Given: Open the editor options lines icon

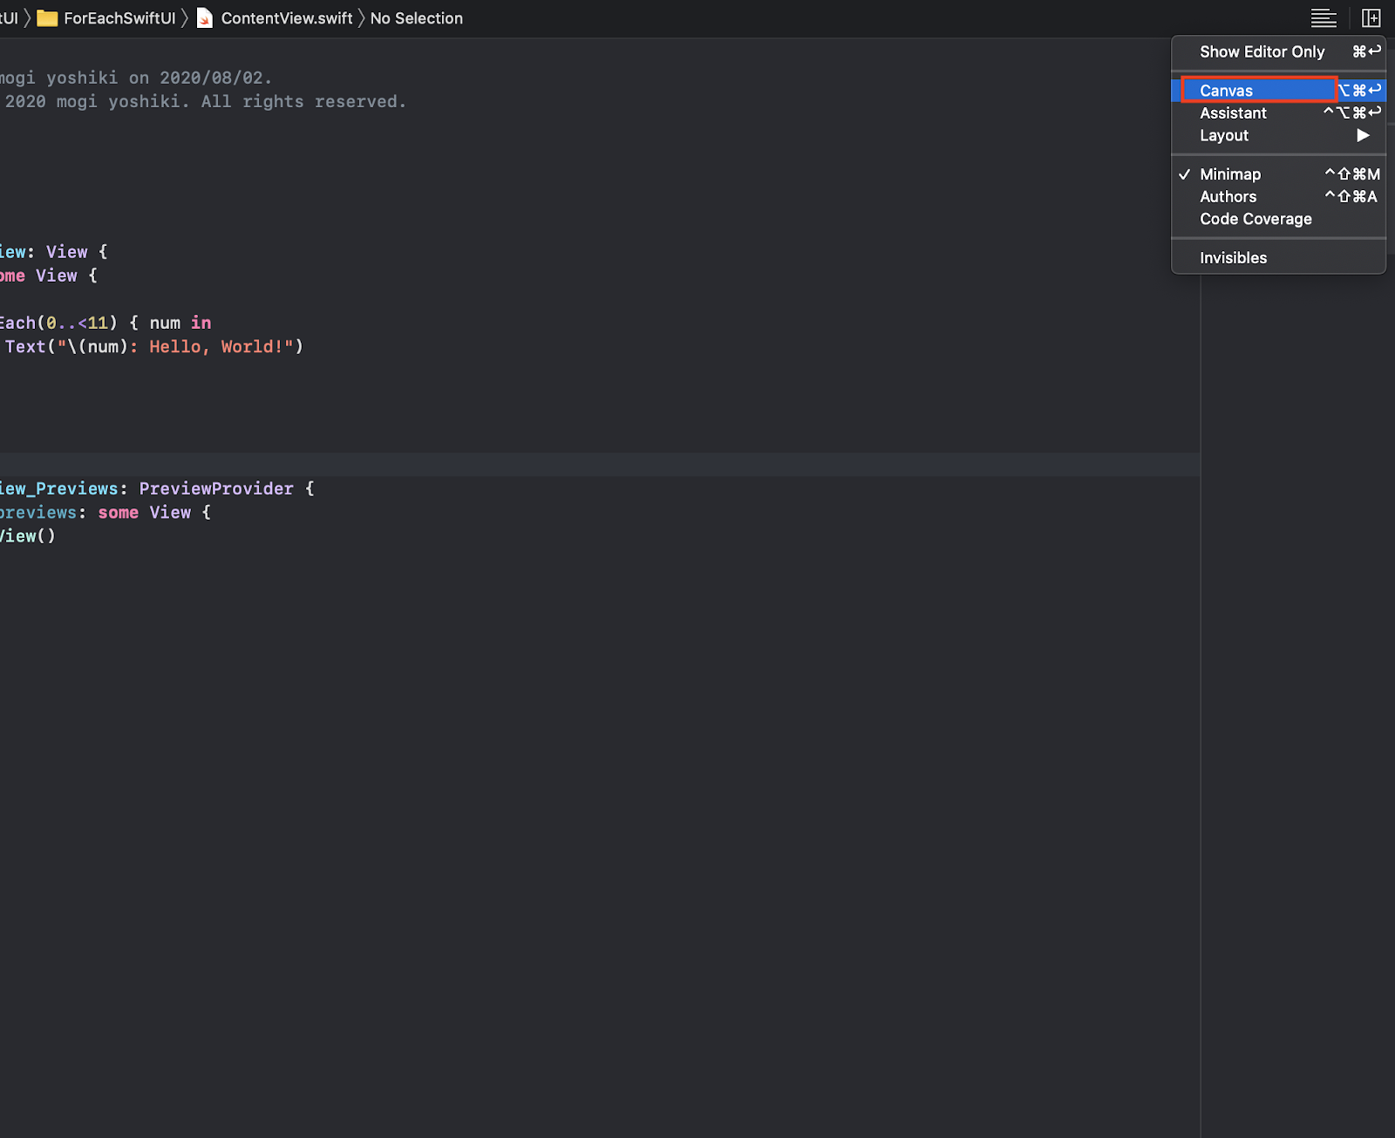Looking at the screenshot, I should pos(1324,17).
